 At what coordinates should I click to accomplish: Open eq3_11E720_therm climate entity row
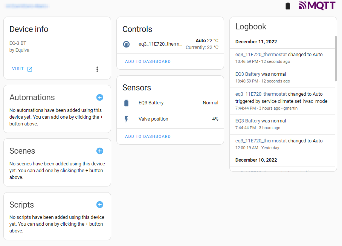point(170,44)
